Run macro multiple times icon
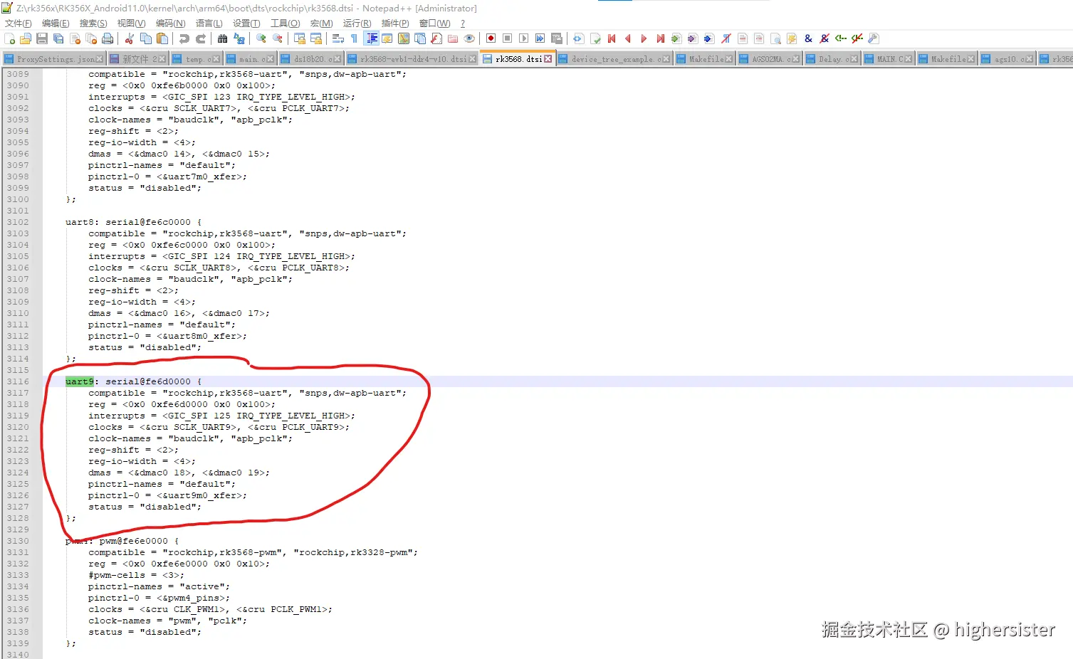1073x659 pixels. [x=540, y=38]
